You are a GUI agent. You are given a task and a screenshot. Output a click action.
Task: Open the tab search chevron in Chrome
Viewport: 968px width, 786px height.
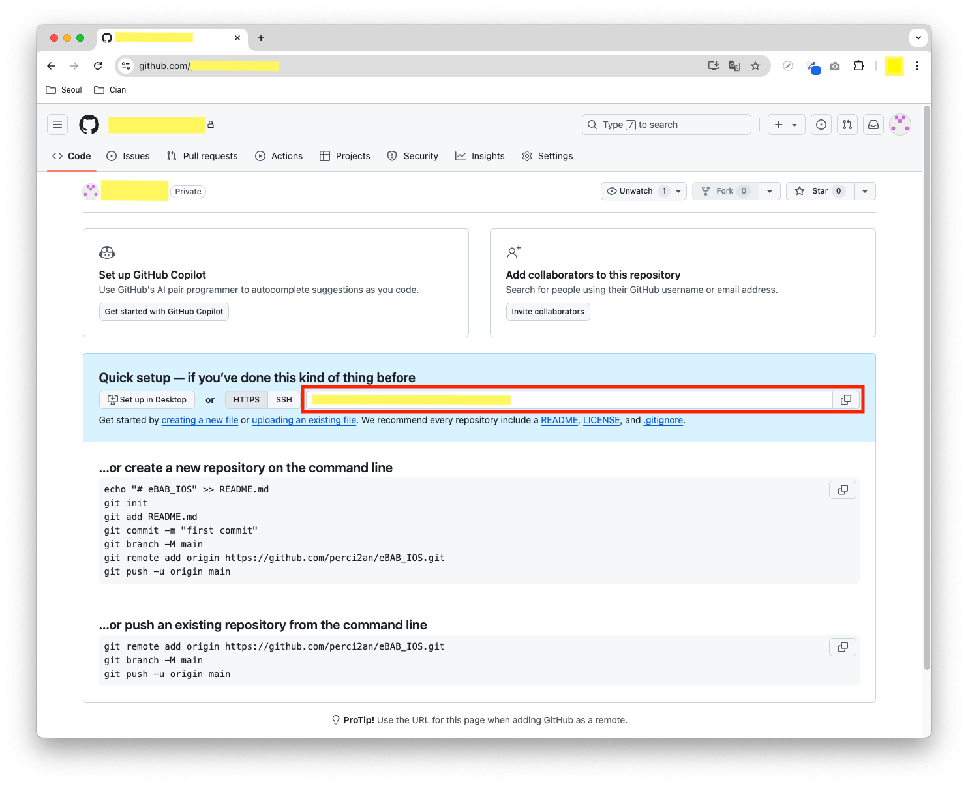tap(918, 38)
